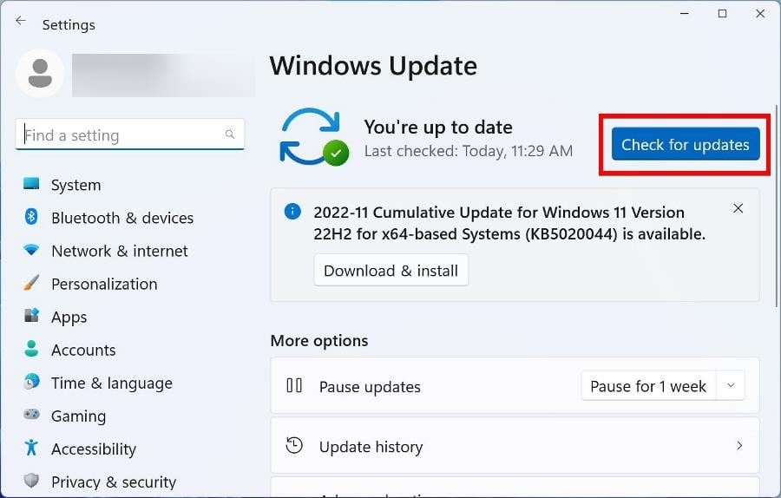Minimize the Settings window

point(685,13)
